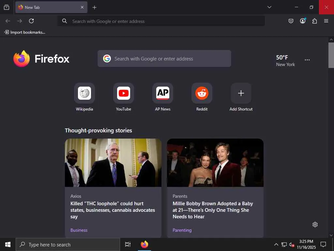334x251 pixels.
Task: Click the magnifier icon in address bar
Action: 65,21
